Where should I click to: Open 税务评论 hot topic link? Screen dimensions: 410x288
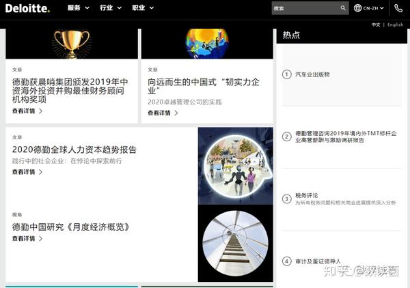point(306,195)
